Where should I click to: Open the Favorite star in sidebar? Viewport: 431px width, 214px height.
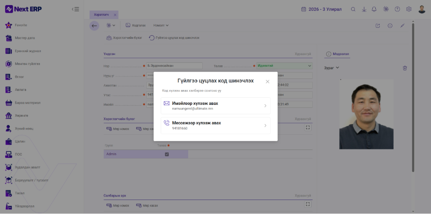[9, 25]
